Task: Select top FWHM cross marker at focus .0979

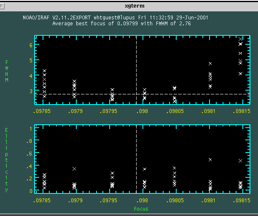Action: 74,81
